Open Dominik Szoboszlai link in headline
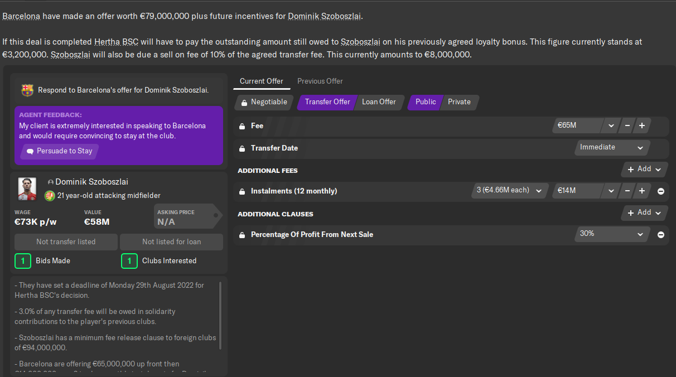This screenshot has width=676, height=377. click(325, 16)
